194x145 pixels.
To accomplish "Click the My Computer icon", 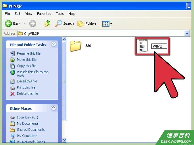I will [13, 136].
